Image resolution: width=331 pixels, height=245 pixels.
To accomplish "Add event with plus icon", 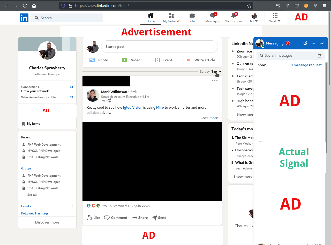I will [x=72, y=206].
